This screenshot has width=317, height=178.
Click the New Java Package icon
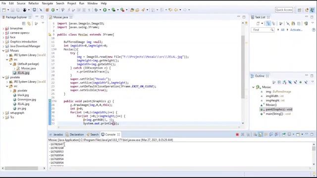[48, 10]
